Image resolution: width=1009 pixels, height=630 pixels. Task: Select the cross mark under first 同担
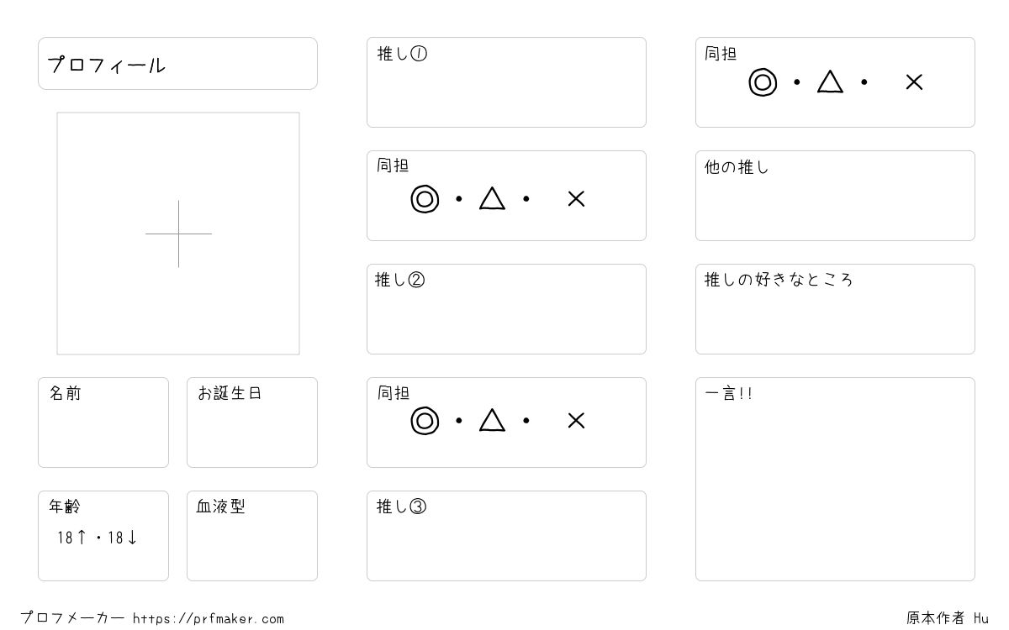tap(576, 199)
